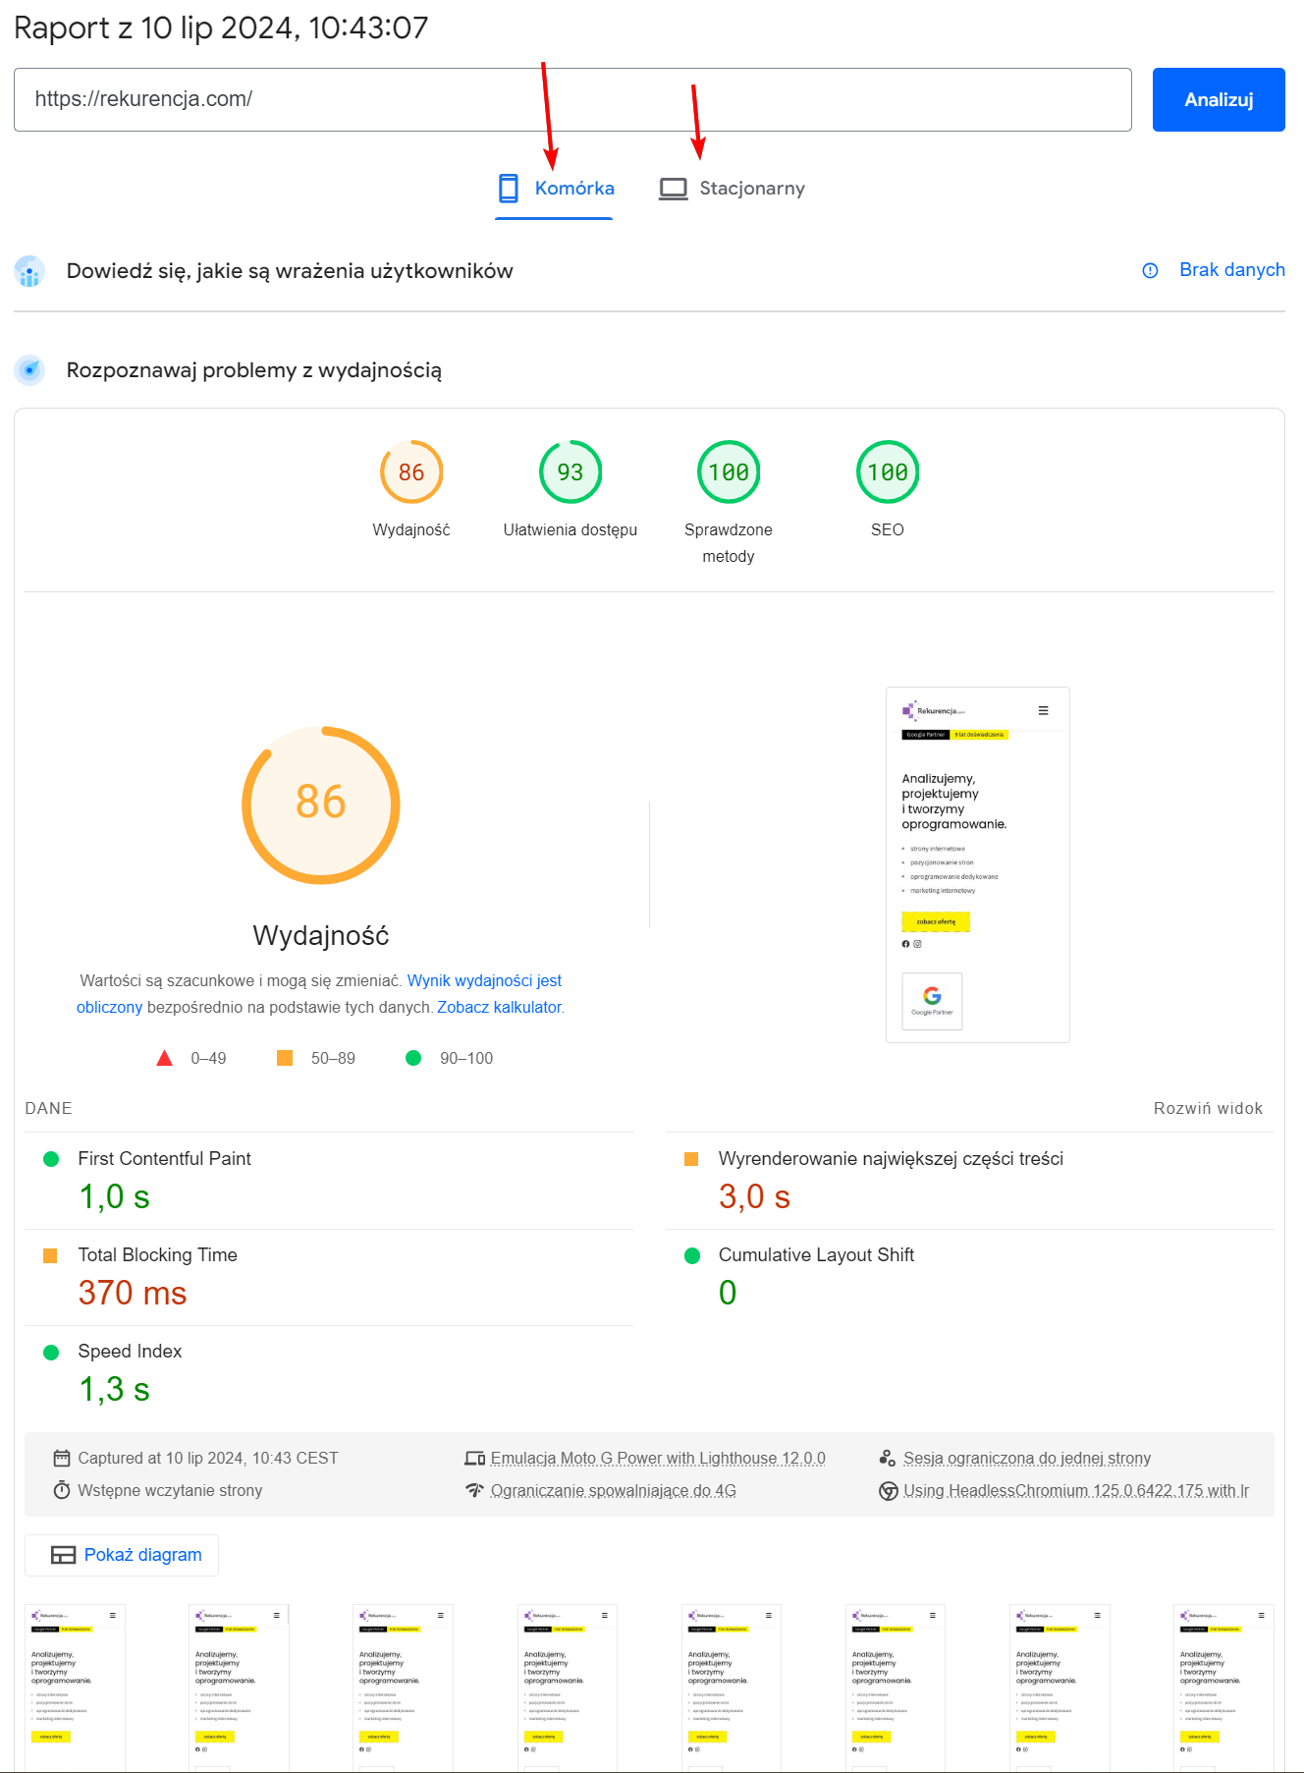The height and width of the screenshot is (1773, 1304).
Task: Click 'Emulacja Moto G Power with Lighthouse 12.0.0'
Action: [658, 1459]
